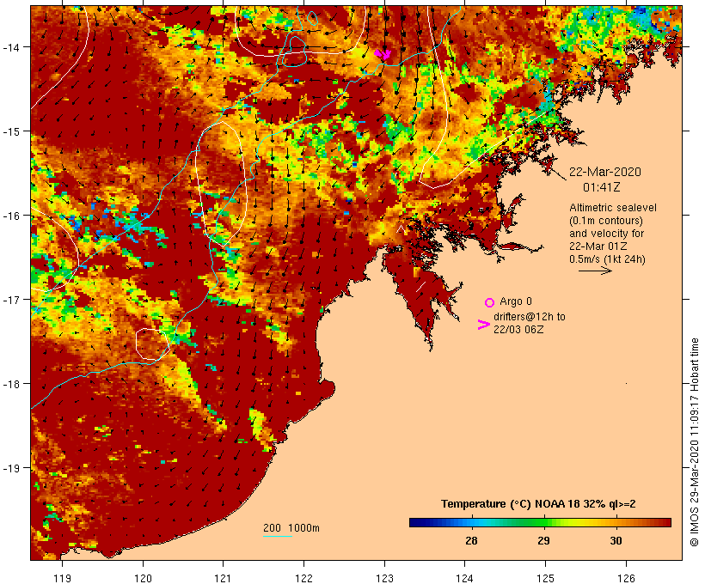Click the cyan 200m isobath legend line

[278, 536]
